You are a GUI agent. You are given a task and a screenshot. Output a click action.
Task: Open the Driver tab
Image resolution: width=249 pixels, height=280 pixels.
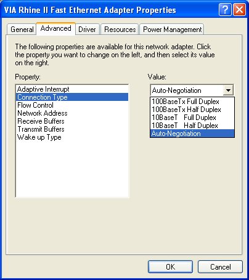(x=87, y=30)
